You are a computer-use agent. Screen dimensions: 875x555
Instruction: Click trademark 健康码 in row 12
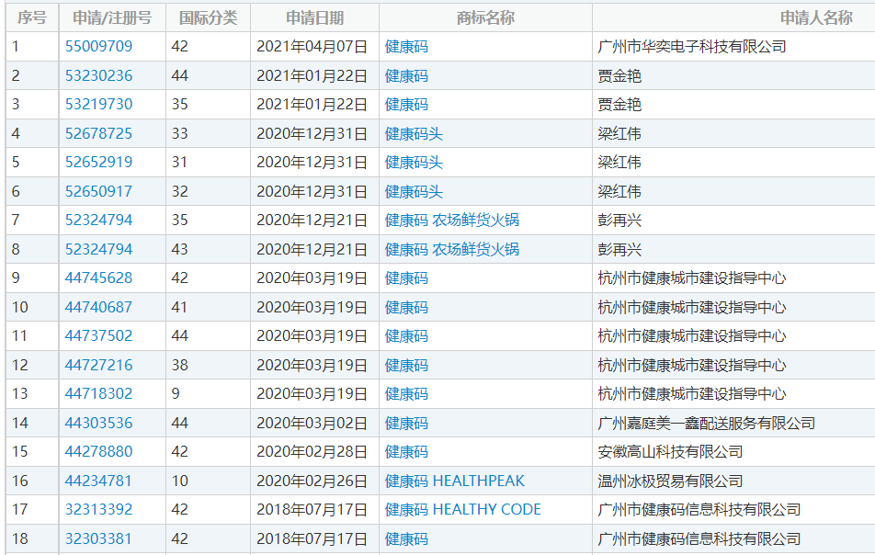click(407, 366)
